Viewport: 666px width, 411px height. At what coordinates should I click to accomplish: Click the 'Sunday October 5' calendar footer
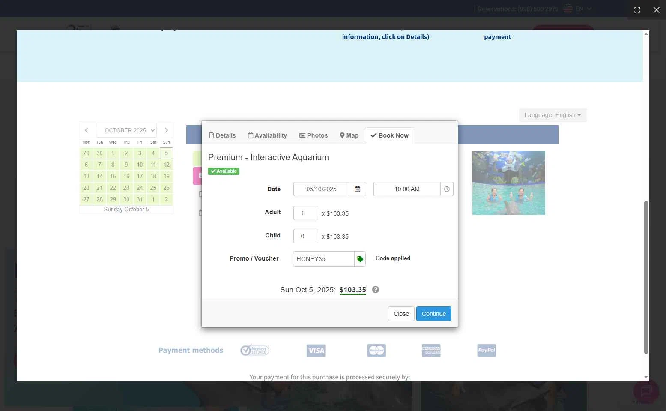[x=126, y=210]
